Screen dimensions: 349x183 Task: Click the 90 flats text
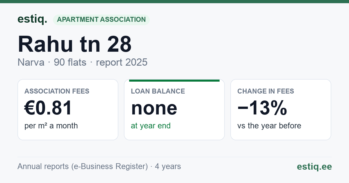tap(70, 62)
